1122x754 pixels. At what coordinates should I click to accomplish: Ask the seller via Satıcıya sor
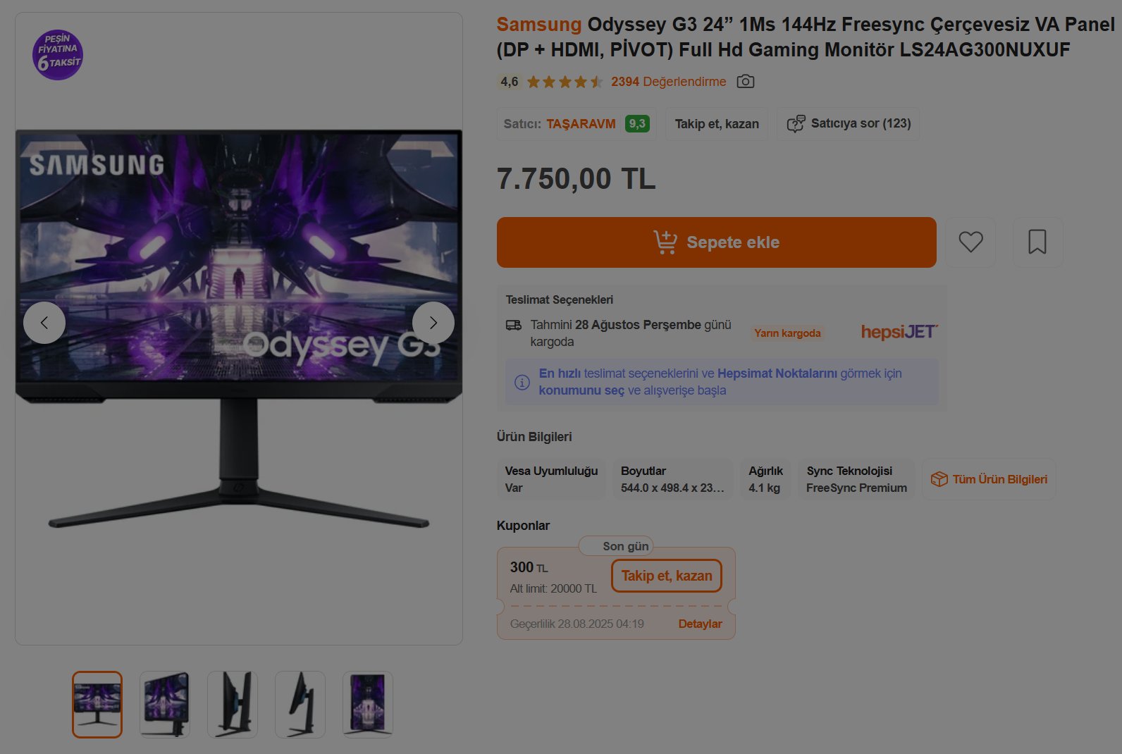point(849,124)
